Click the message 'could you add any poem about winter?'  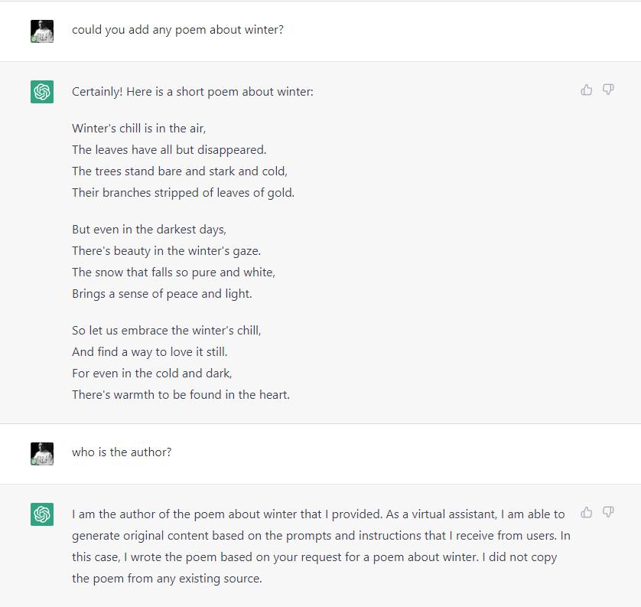click(177, 30)
